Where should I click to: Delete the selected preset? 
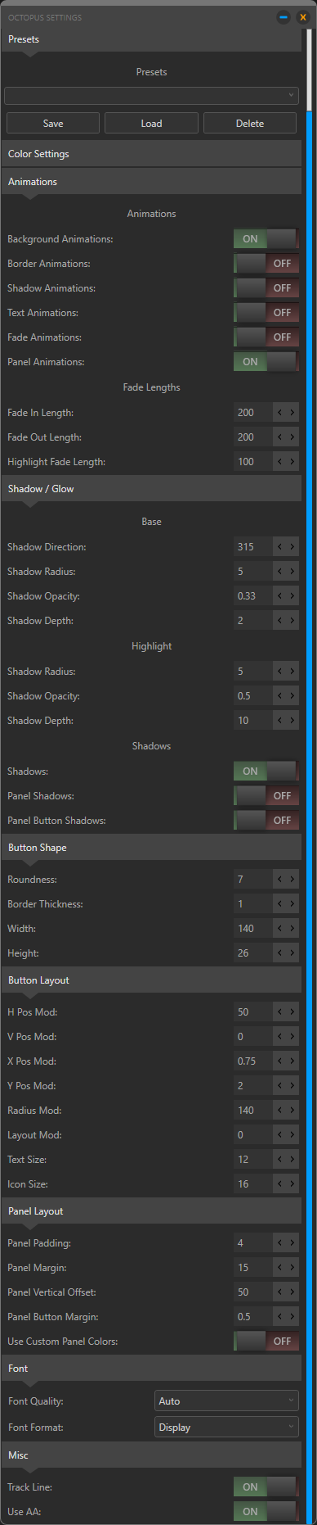250,124
